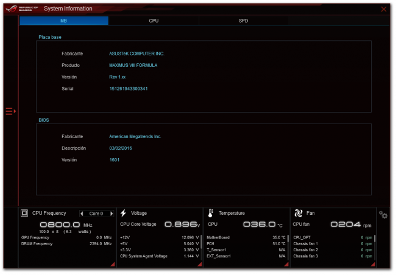Open the left sidebar menu arrow icon
Screen dimensions: 396x275
click(10, 111)
